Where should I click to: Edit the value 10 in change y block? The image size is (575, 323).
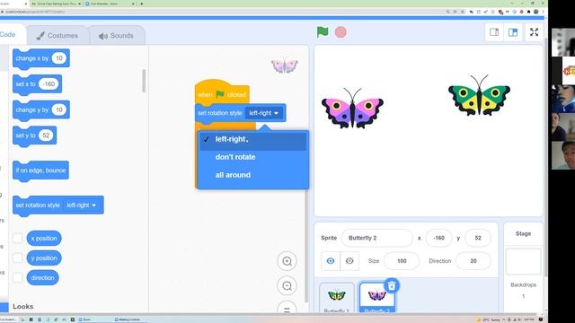click(x=59, y=109)
